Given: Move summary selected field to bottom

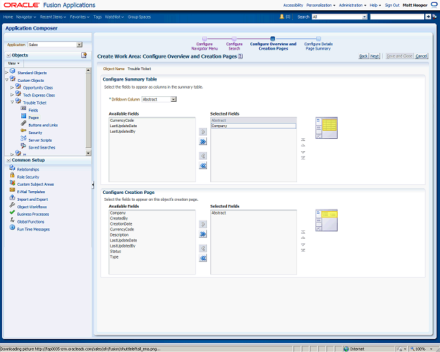Looking at the screenshot, I should 303,157.
